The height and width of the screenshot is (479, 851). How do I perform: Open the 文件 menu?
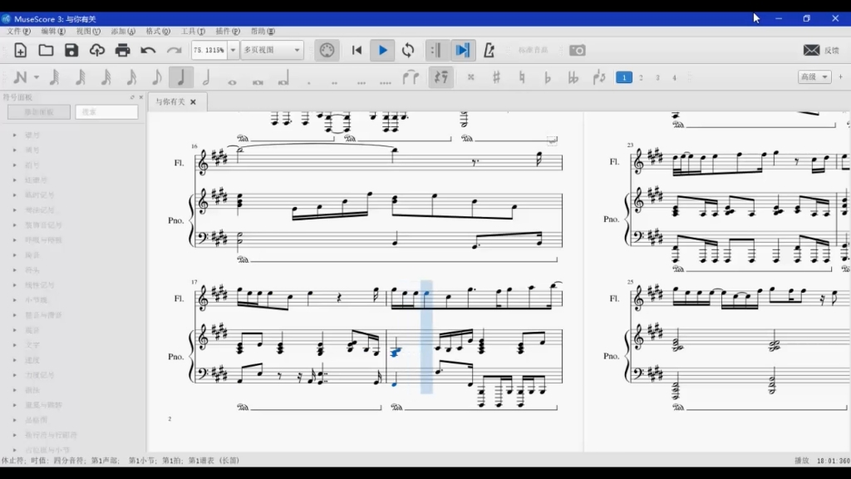pos(18,32)
